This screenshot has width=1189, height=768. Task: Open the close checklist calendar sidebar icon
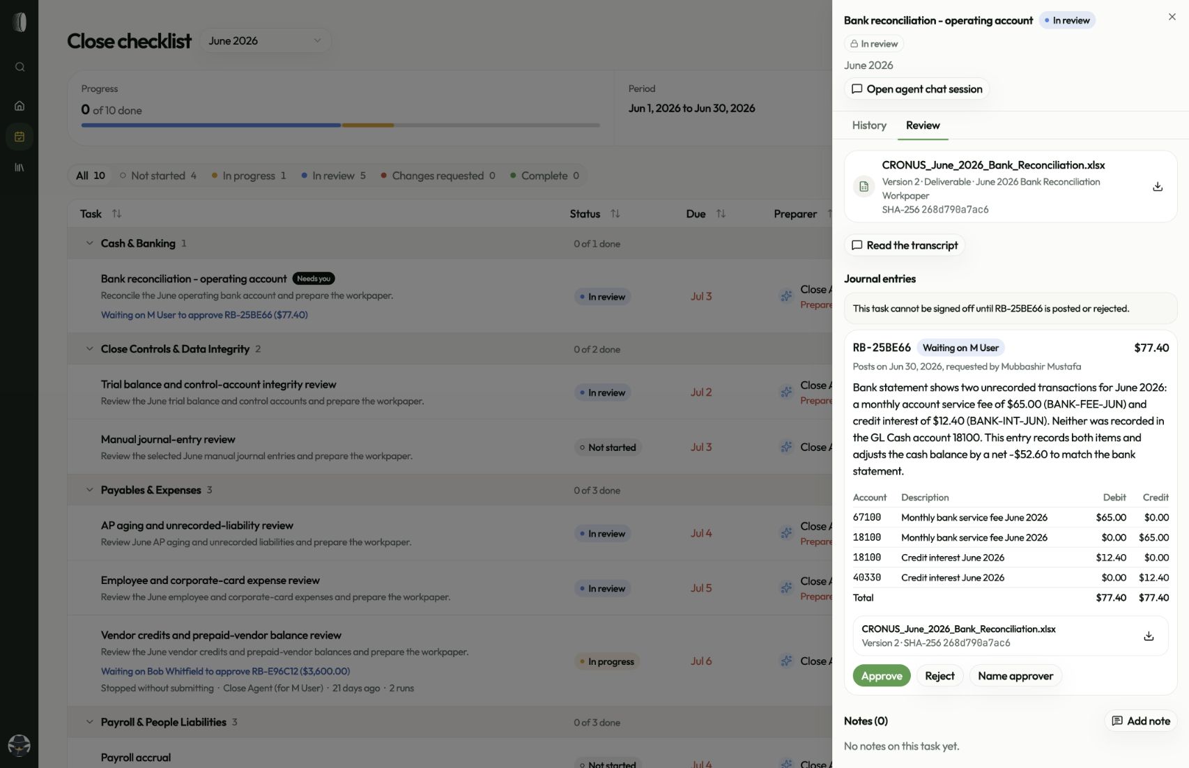point(20,137)
